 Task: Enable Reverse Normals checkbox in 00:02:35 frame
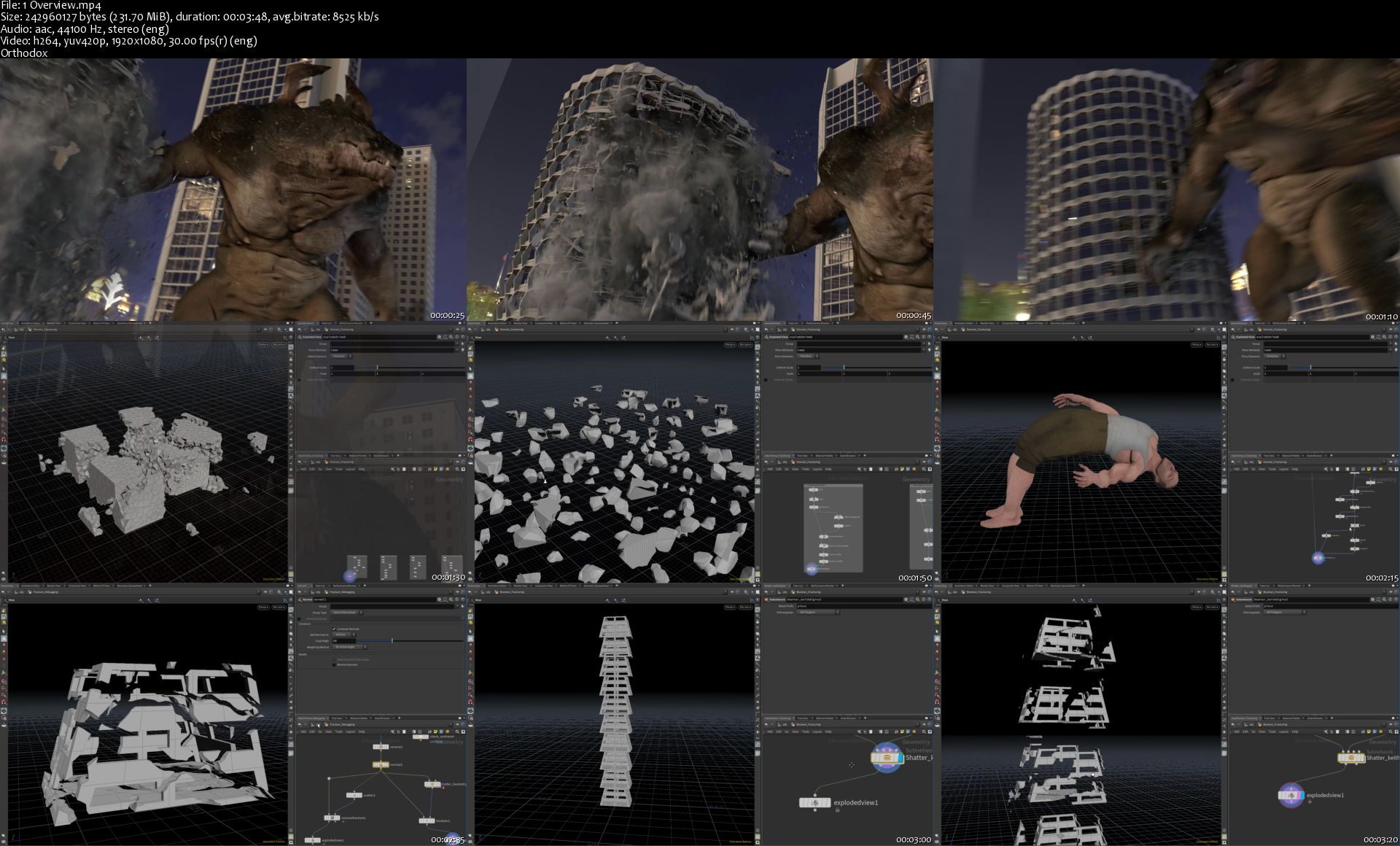pos(334,664)
